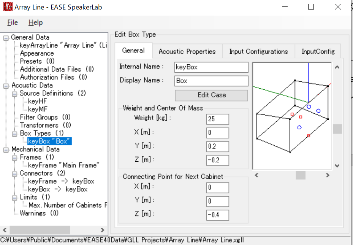Select the keyBox "Box" tree item
This screenshot has height=245, width=353.
point(49,141)
